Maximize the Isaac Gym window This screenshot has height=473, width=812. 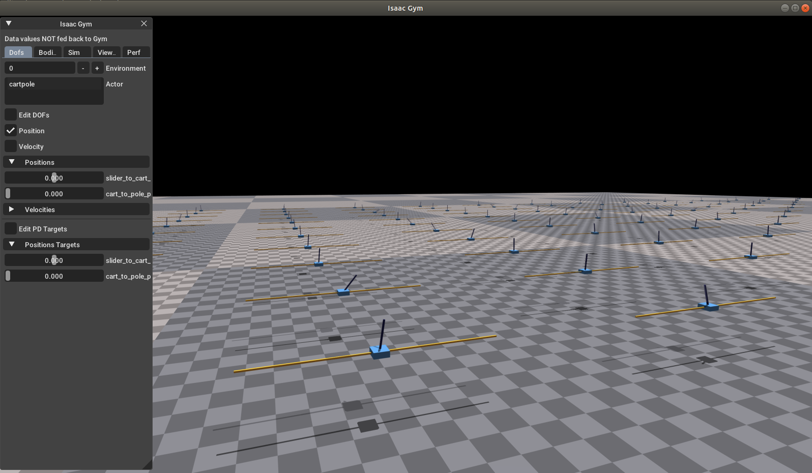point(795,8)
